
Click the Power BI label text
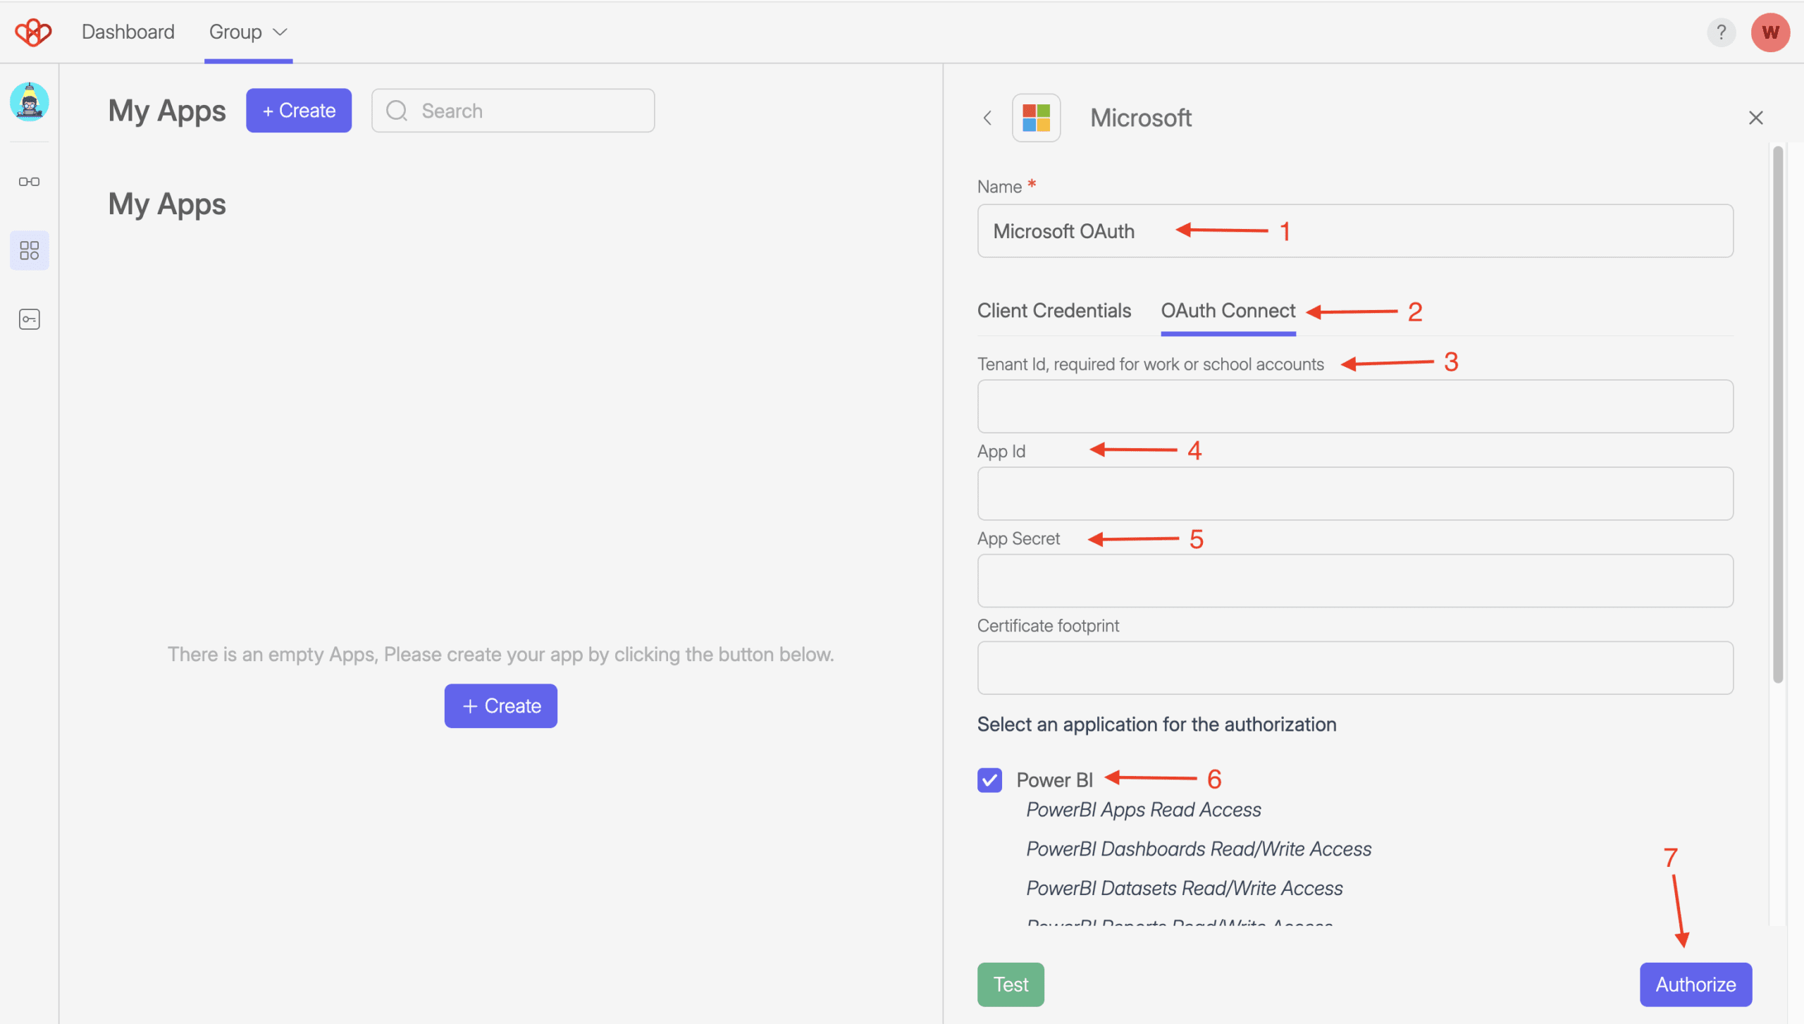[1054, 780]
